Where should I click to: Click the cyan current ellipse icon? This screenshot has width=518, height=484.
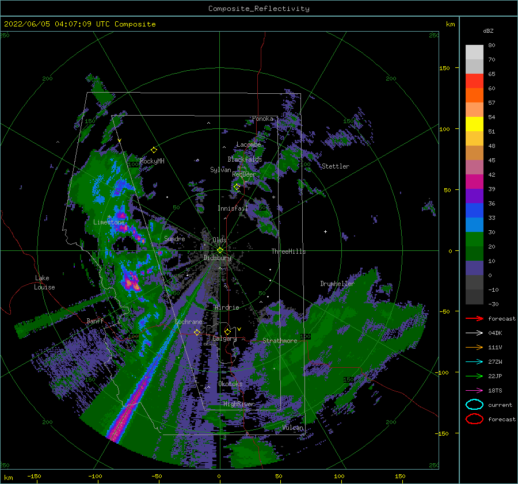pos(474,405)
